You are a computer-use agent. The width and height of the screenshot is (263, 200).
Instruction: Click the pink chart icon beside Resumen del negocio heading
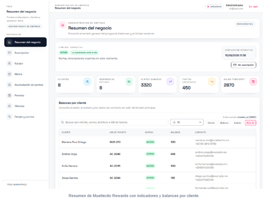[x=63, y=25]
